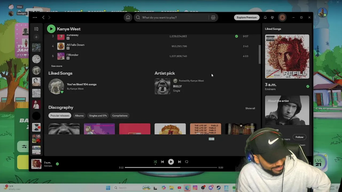Open BULLY single artist pick
Screen dimensions: 342x192
tap(177, 86)
